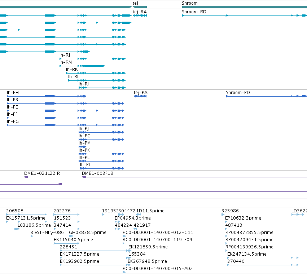
Task: Click protein Ih-PF label
Action: click(x=12, y=114)
